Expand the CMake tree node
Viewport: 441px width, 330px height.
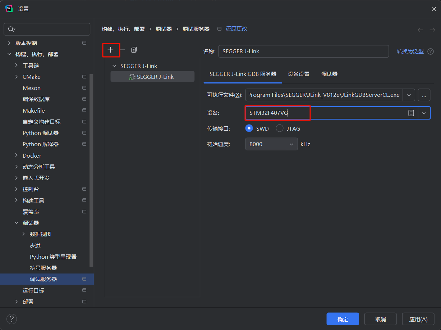pyautogui.click(x=17, y=77)
